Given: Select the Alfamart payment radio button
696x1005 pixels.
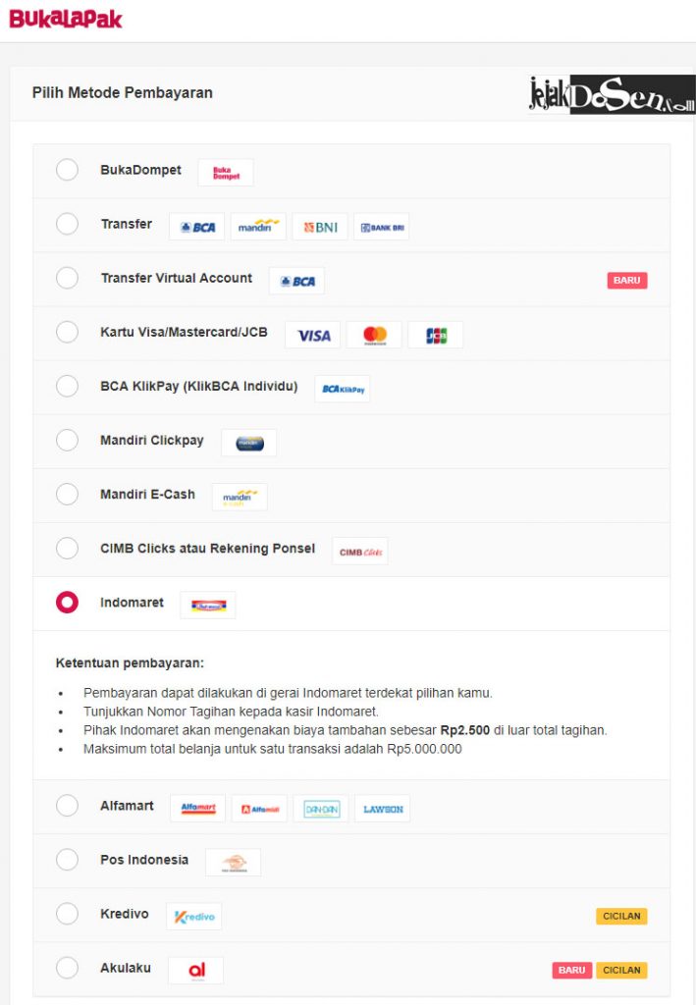Looking at the screenshot, I should 68,806.
